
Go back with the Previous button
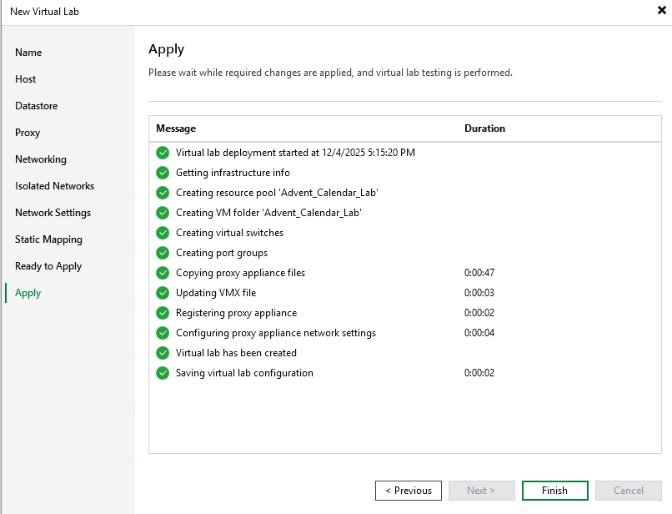[x=408, y=491]
